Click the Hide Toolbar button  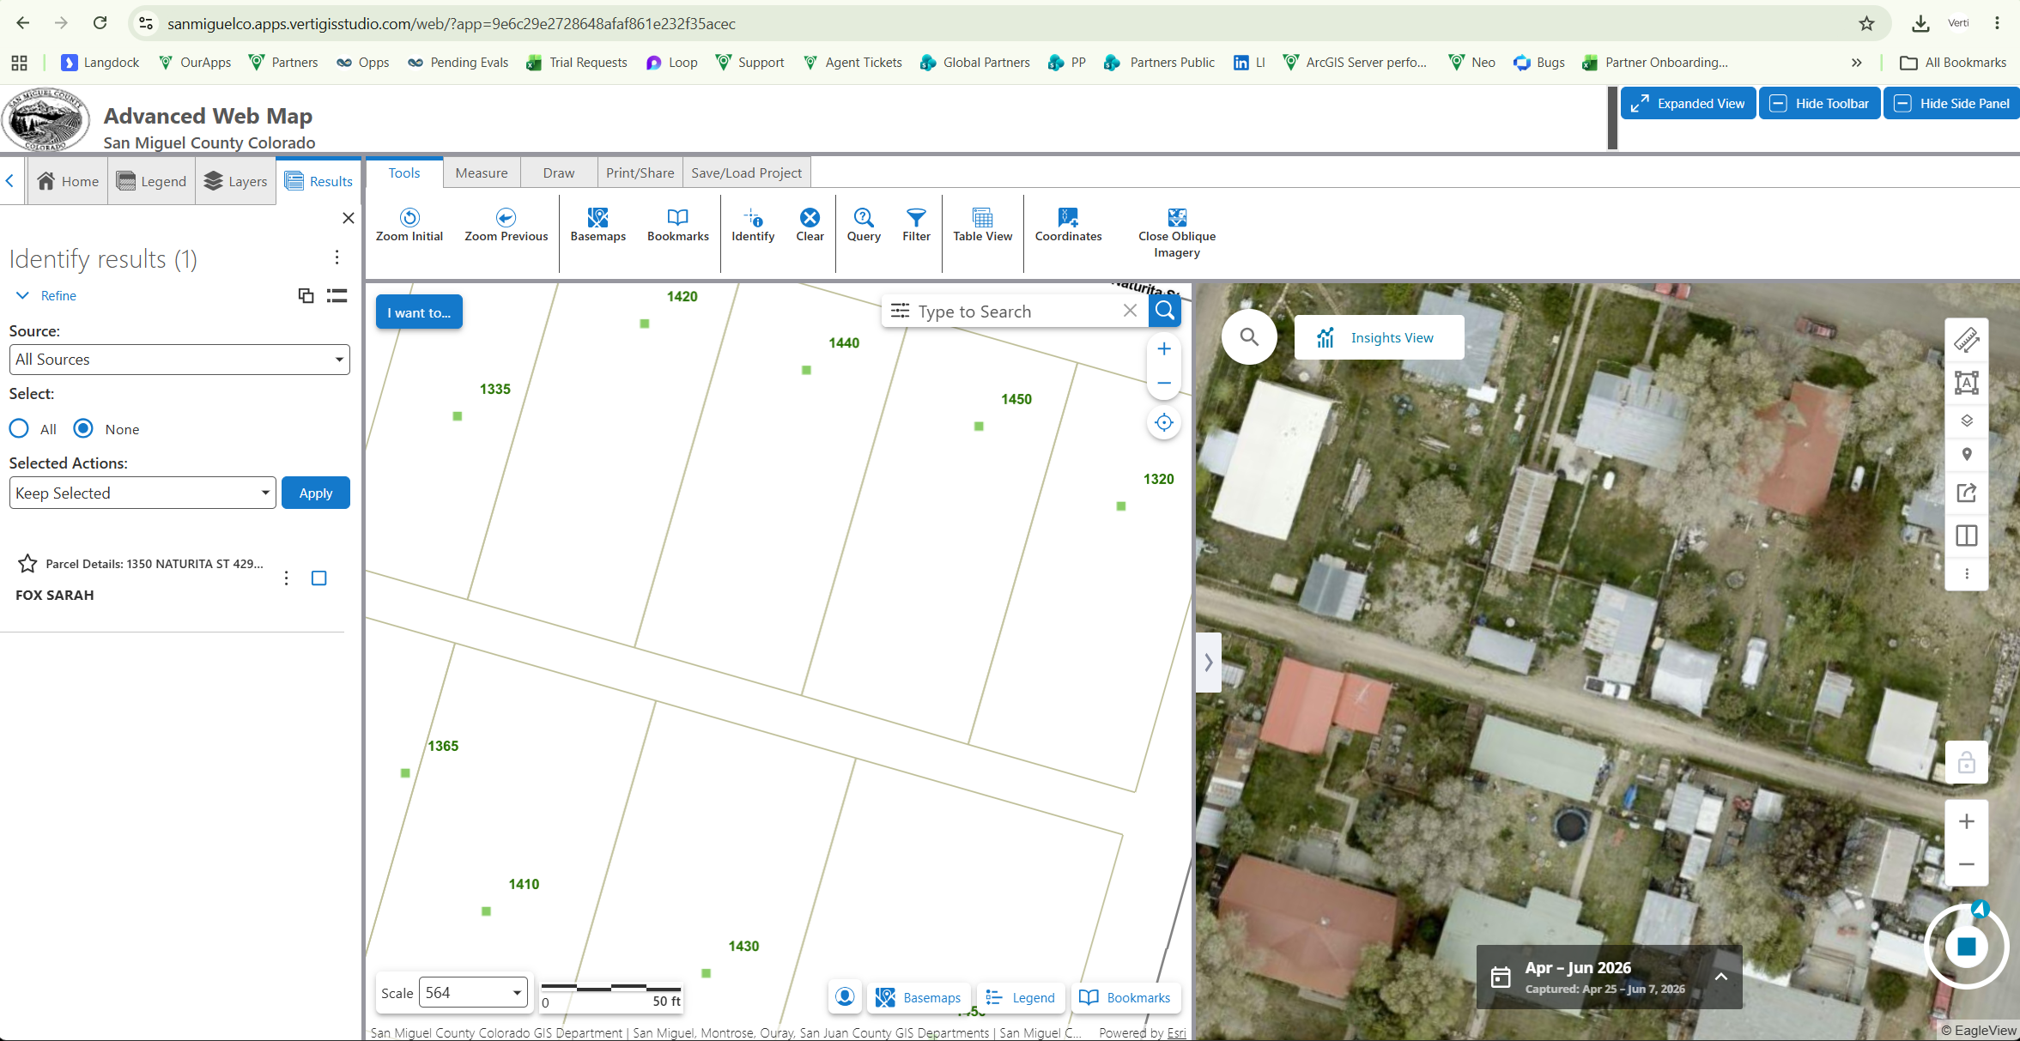pyautogui.click(x=1820, y=103)
